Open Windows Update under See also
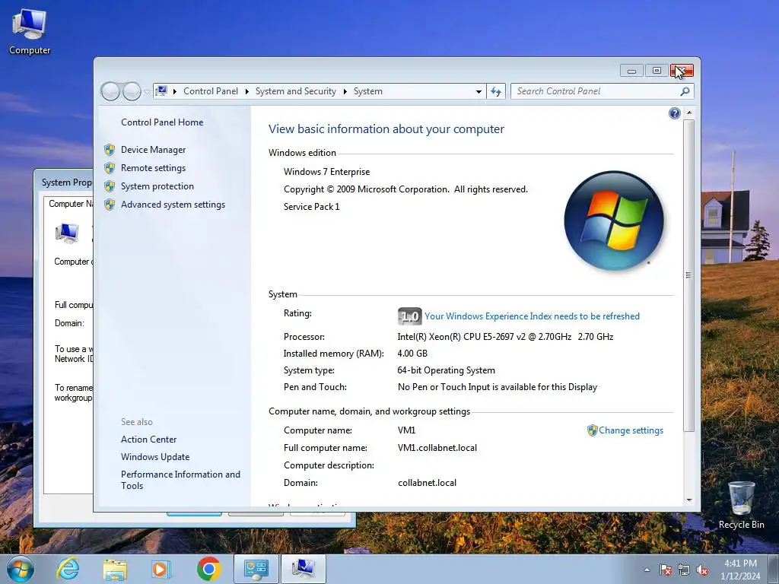 pos(155,457)
